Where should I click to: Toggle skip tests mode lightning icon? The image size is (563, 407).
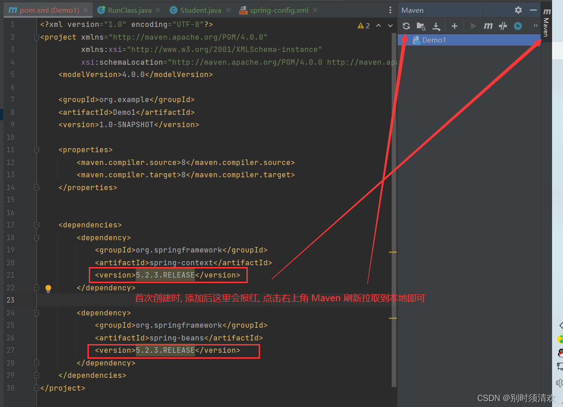pyautogui.click(x=518, y=26)
